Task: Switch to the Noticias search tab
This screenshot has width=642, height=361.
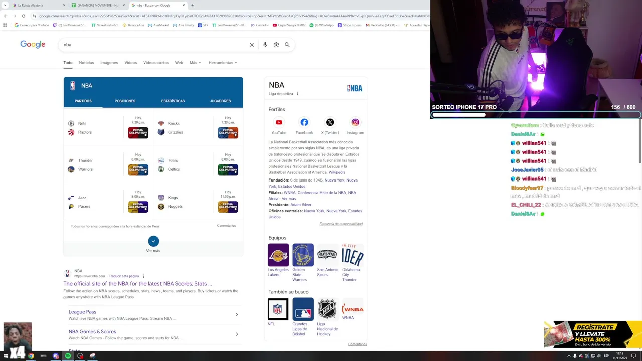Action: point(86,63)
